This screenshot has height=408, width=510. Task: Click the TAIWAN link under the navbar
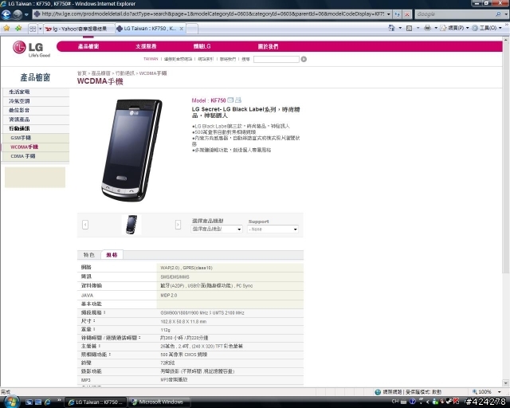[151, 59]
